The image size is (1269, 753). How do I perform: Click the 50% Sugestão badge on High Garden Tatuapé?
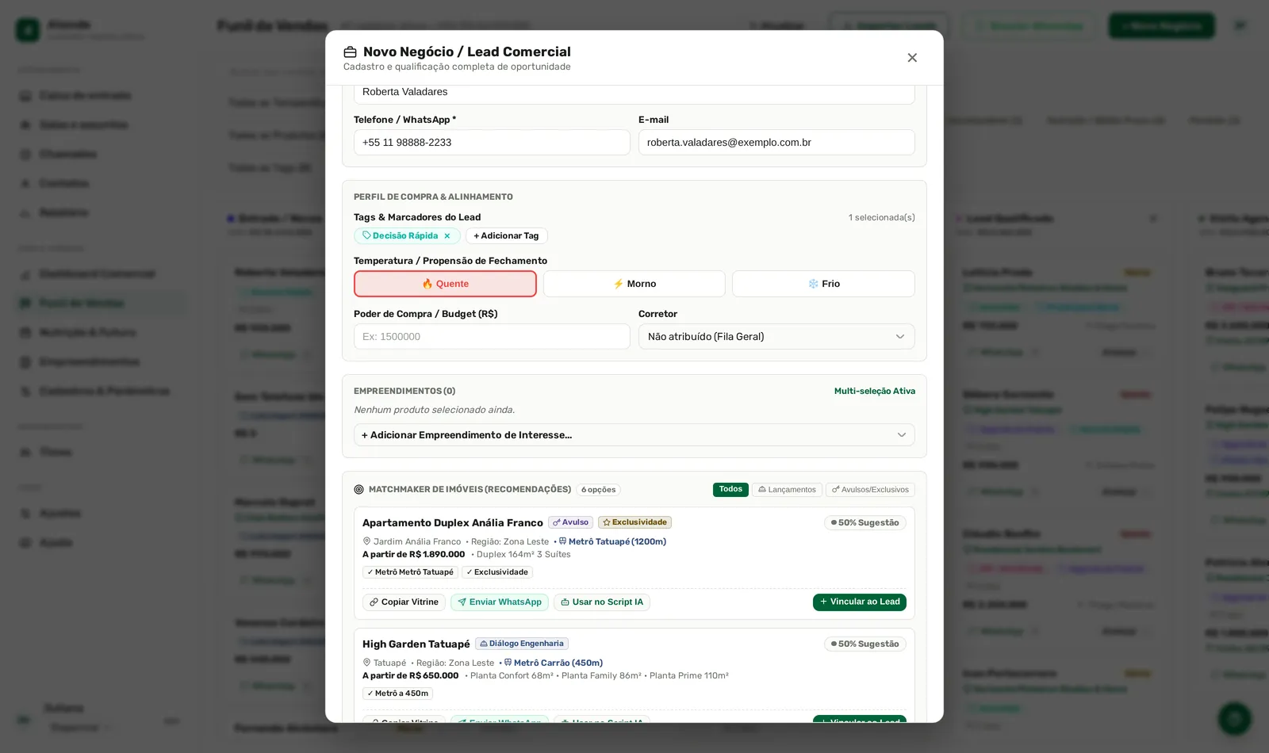point(865,644)
